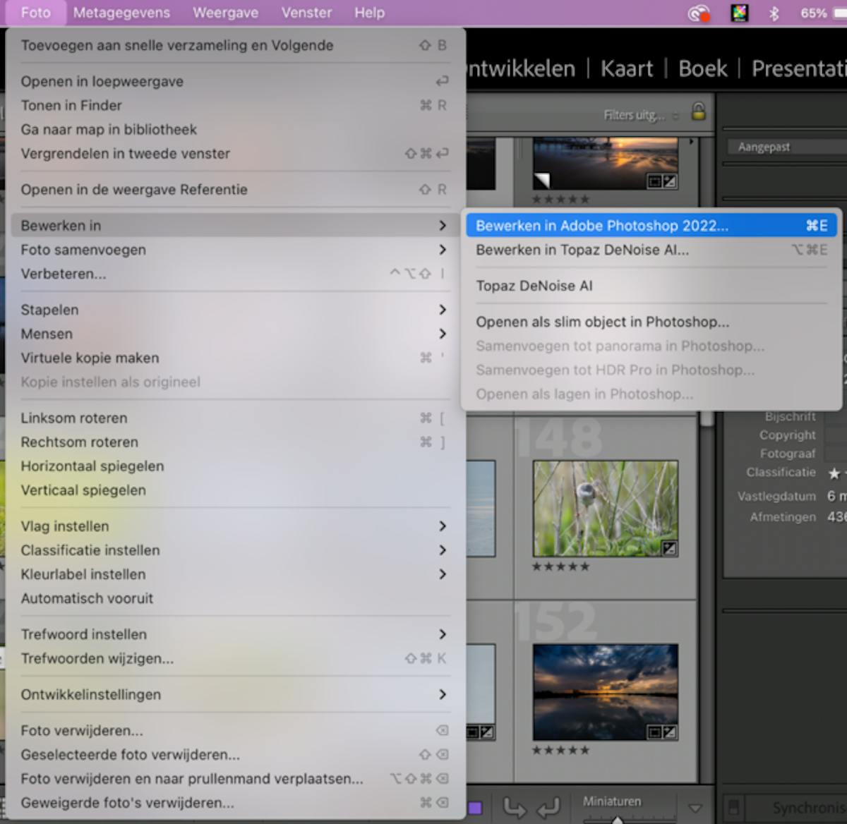Image resolution: width=847 pixels, height=824 pixels.
Task: Set star rating under stormy sunset photo
Action: 560,750
